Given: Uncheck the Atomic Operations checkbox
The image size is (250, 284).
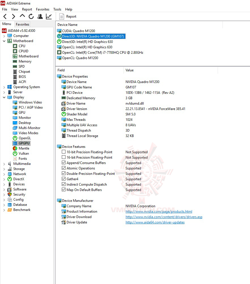Looking at the screenshot, I should 64,168.
